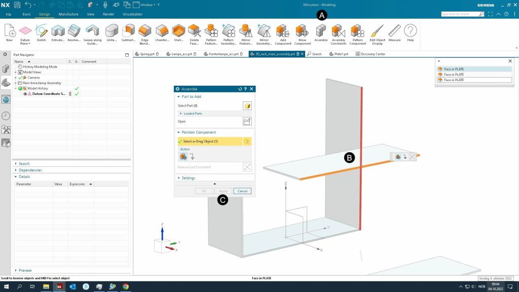
Task: Click Cancel in the Assemble dialog
Action: click(x=242, y=191)
